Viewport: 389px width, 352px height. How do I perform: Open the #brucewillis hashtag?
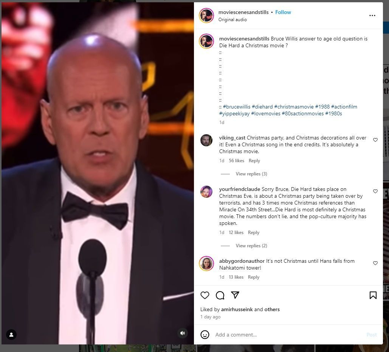[237, 107]
